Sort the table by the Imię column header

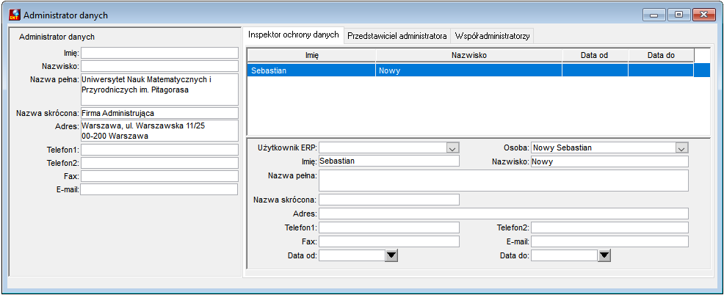tap(312, 55)
